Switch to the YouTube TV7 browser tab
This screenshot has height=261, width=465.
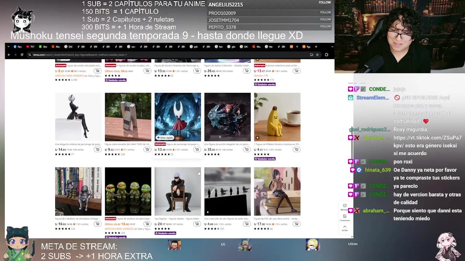pos(31,47)
